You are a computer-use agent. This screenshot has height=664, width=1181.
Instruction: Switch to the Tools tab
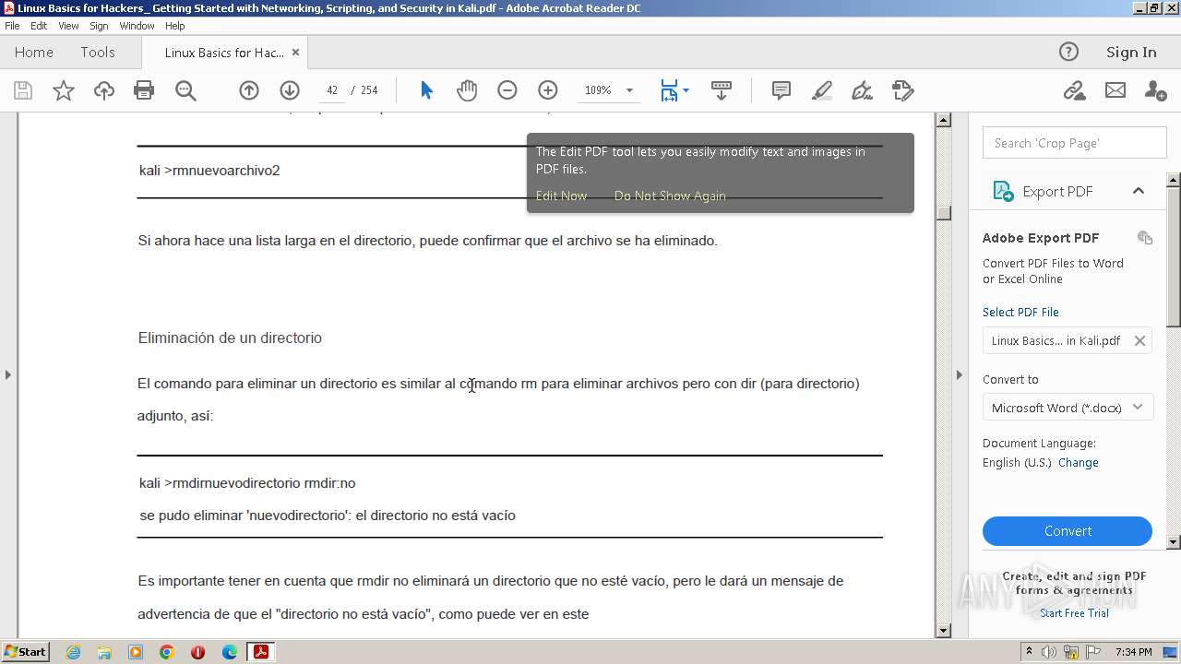point(97,53)
